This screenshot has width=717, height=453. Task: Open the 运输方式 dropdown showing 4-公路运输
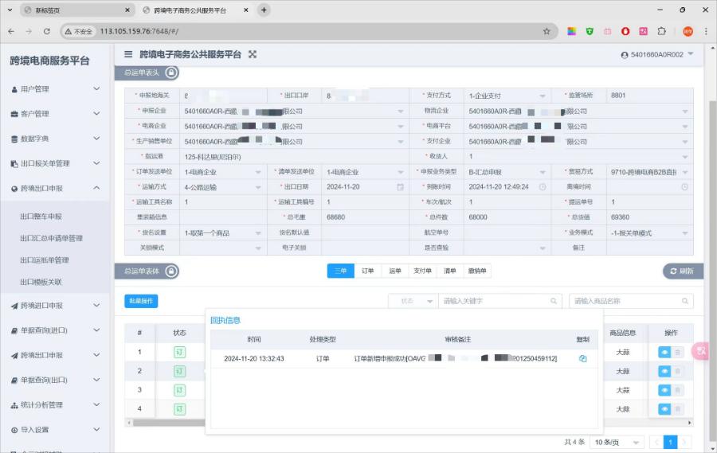(223, 187)
